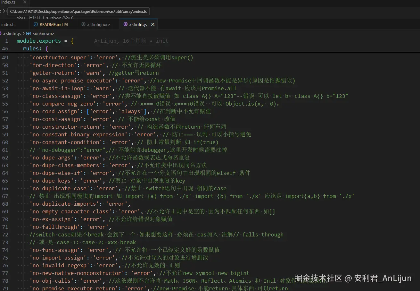
Task: Click 'always' option in no-cond-assign rule
Action: (131, 112)
